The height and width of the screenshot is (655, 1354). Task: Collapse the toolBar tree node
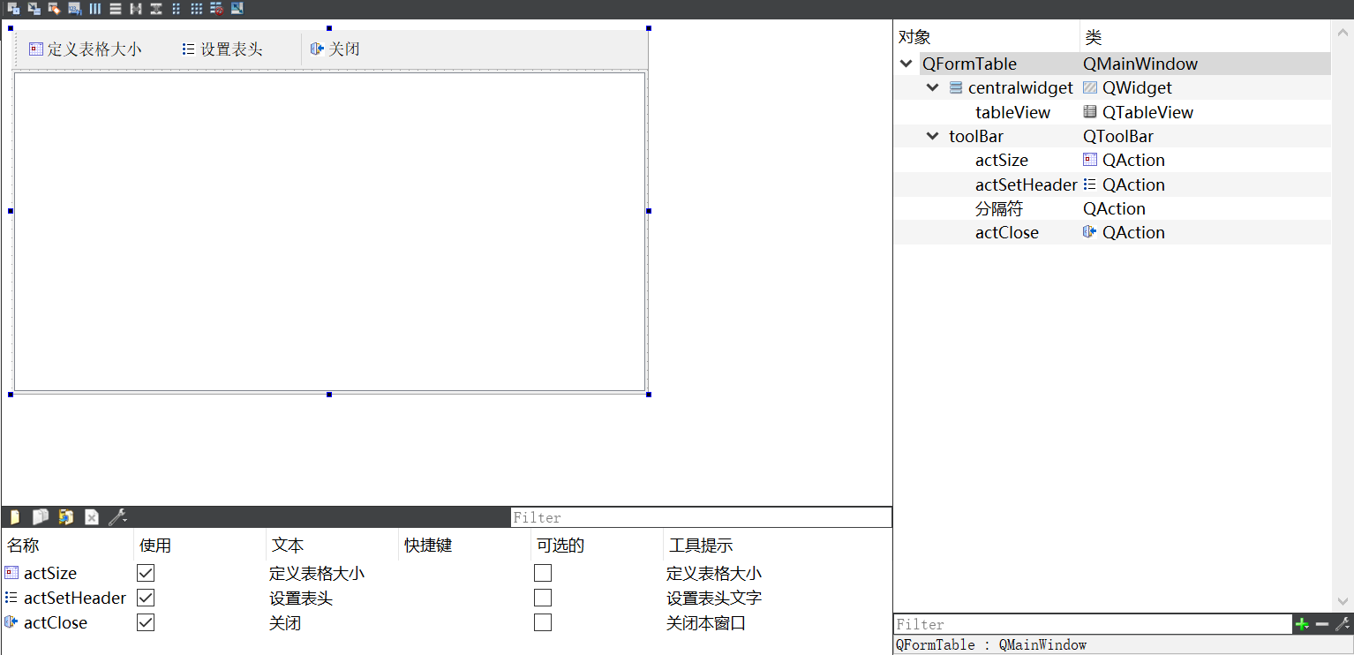click(933, 136)
